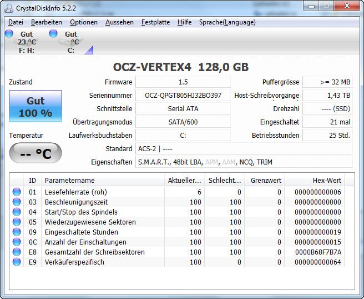The width and height of the screenshot is (364, 299).
Task: Click the >= 32 MB buffer size field
Action: click(x=327, y=82)
